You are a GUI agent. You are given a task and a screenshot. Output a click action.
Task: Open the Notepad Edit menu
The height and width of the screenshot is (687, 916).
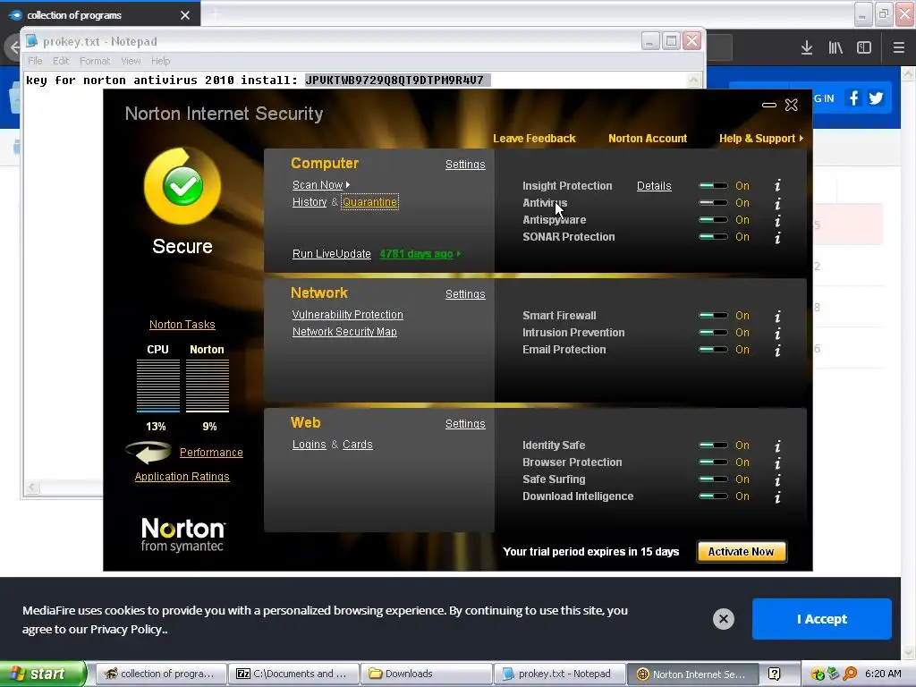coord(61,61)
